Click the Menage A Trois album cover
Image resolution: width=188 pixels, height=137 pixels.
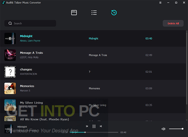click(10, 55)
